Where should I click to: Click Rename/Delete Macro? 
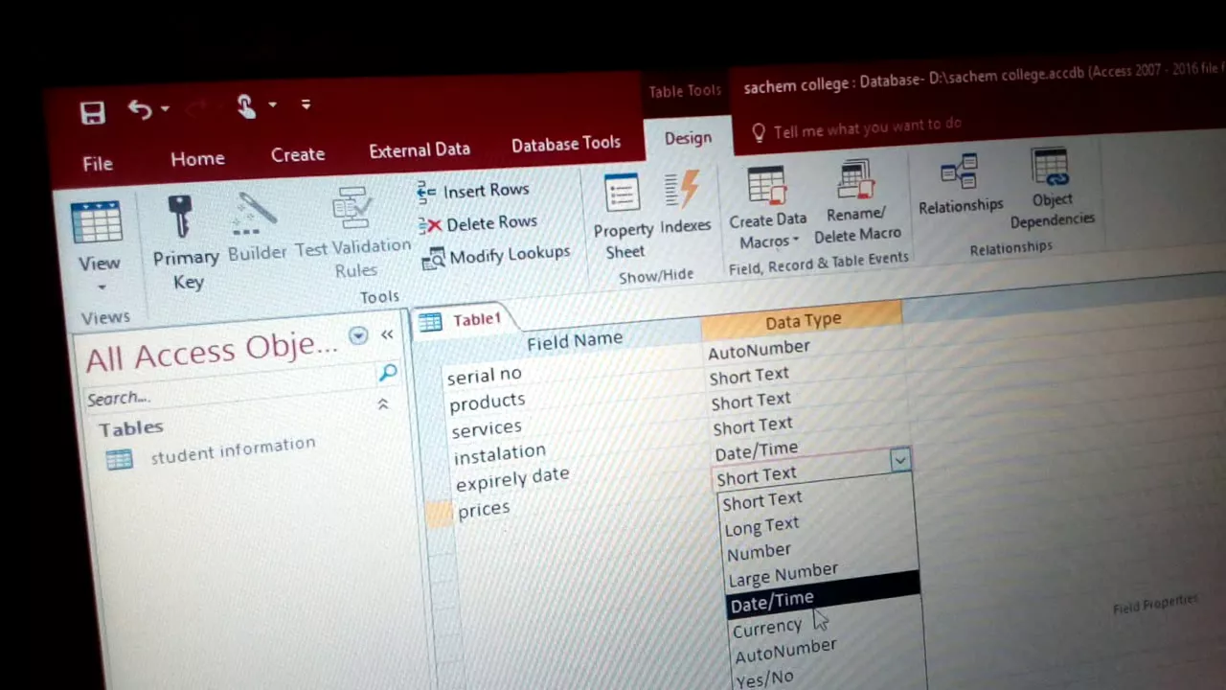(857, 202)
